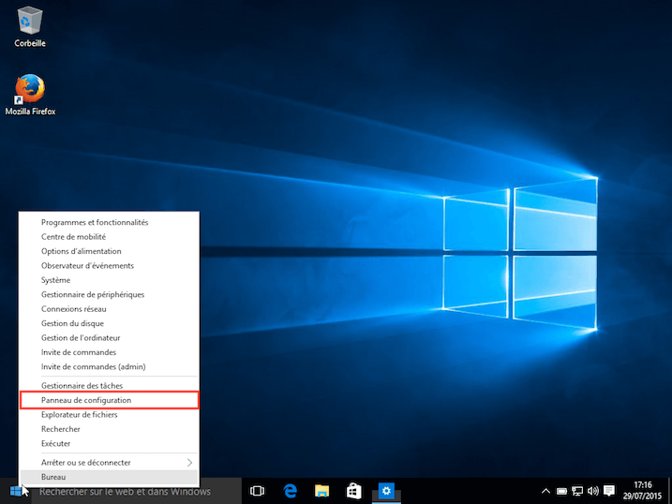Select Gestionnaire de périphériques menu entry
Viewport: 672px width, 504px height.
point(93,295)
